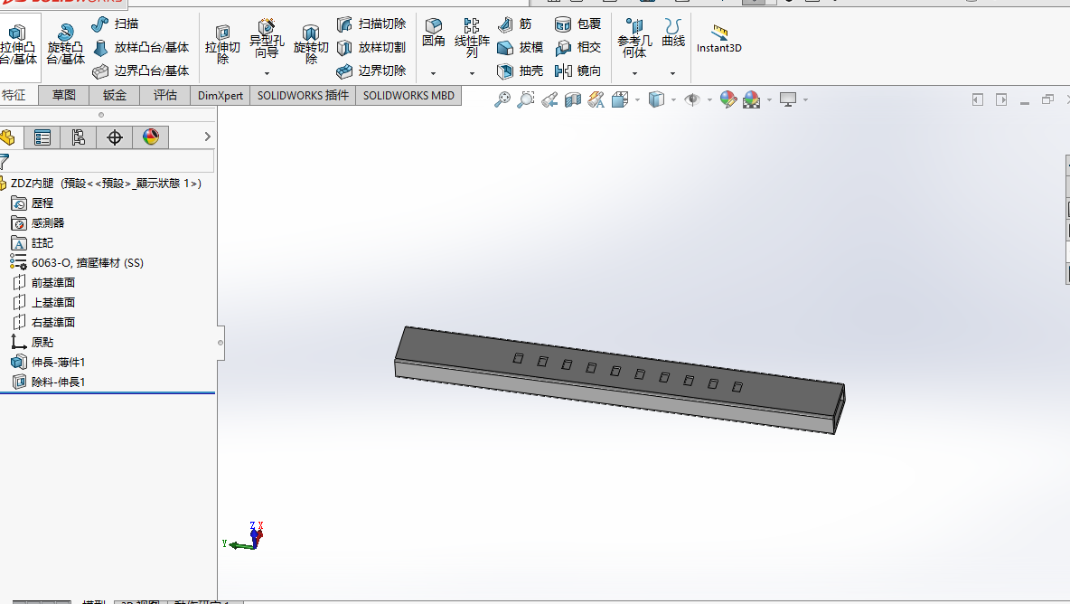
Task: Open Linear Pattern dropdown arrow
Action: click(x=472, y=73)
